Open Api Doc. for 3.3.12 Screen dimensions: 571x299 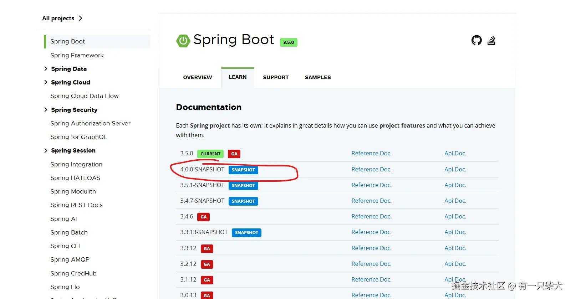point(455,248)
